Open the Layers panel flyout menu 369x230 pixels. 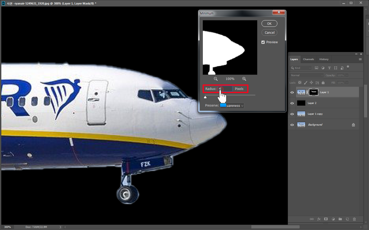(x=360, y=59)
